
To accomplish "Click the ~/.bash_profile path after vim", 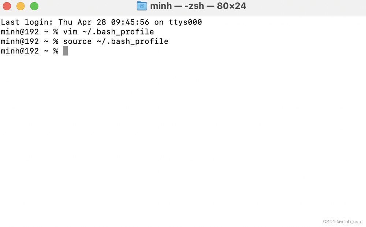I will tap(118, 32).
